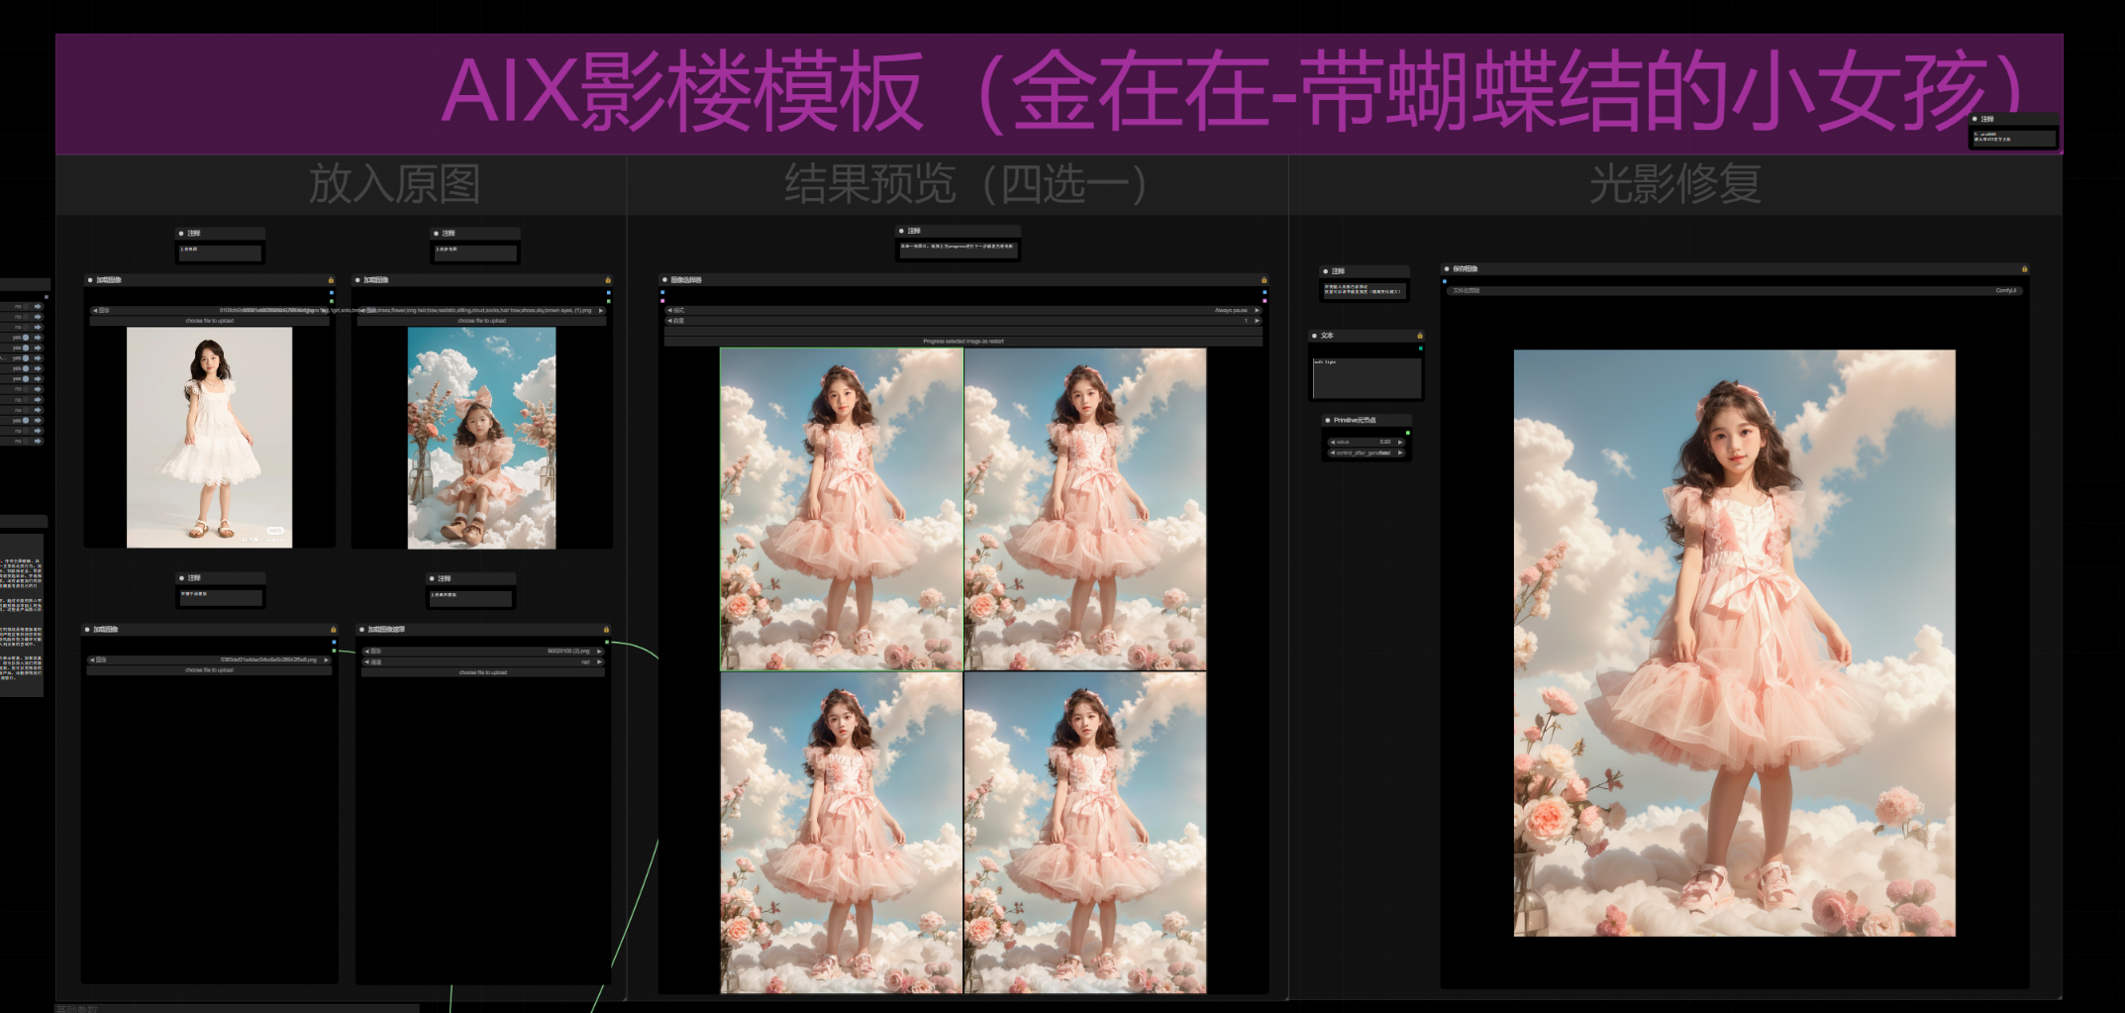Click pink input port on 图像选择器 left side
The image size is (2125, 1013).
tap(662, 300)
